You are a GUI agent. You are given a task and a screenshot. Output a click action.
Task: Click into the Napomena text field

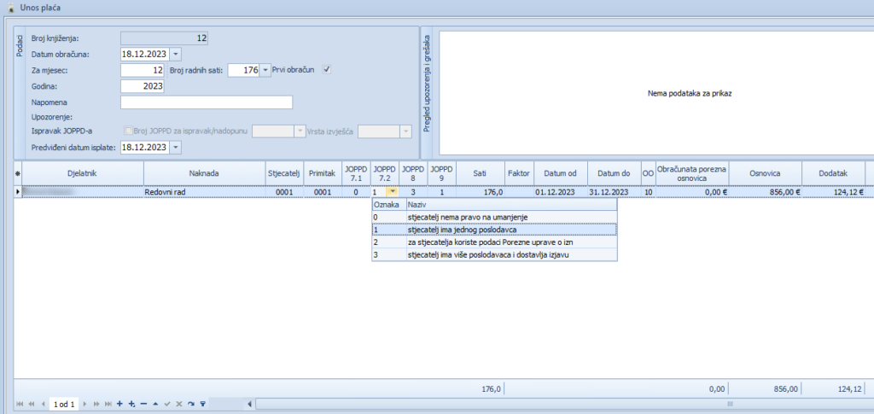[x=207, y=102]
